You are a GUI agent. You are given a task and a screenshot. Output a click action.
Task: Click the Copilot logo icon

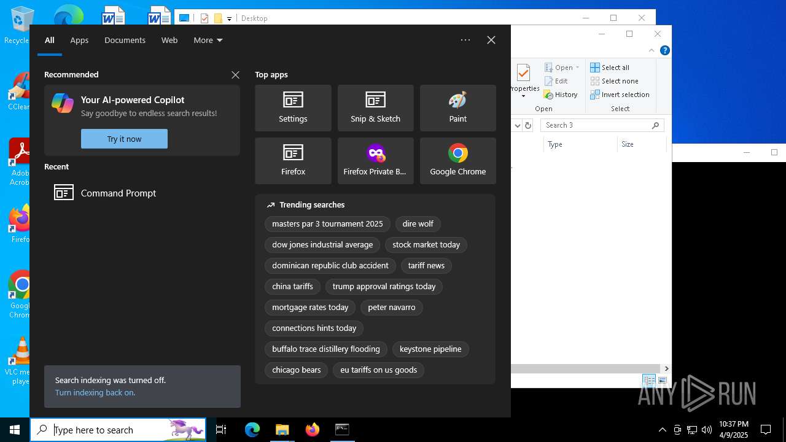click(63, 103)
